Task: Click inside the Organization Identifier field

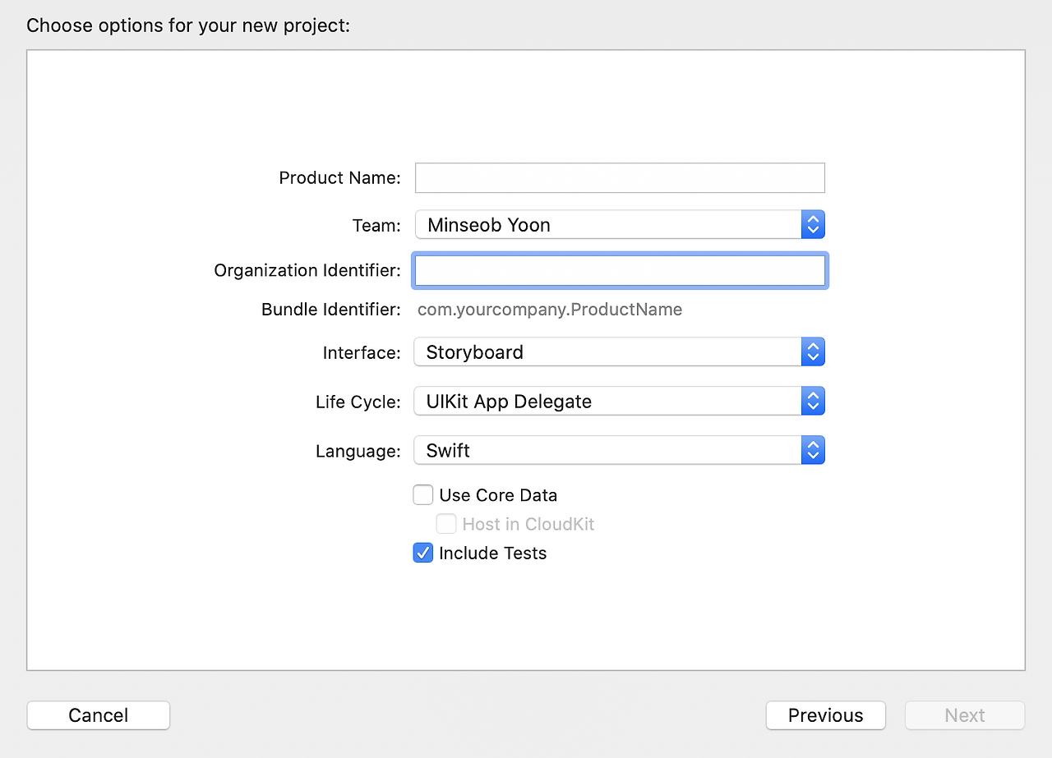Action: pyautogui.click(x=619, y=270)
